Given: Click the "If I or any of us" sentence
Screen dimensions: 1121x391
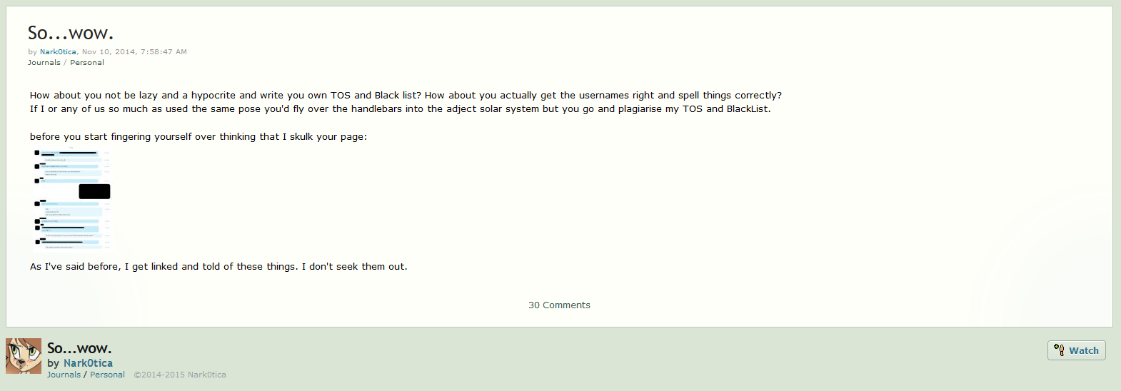Looking at the screenshot, I should pos(400,109).
